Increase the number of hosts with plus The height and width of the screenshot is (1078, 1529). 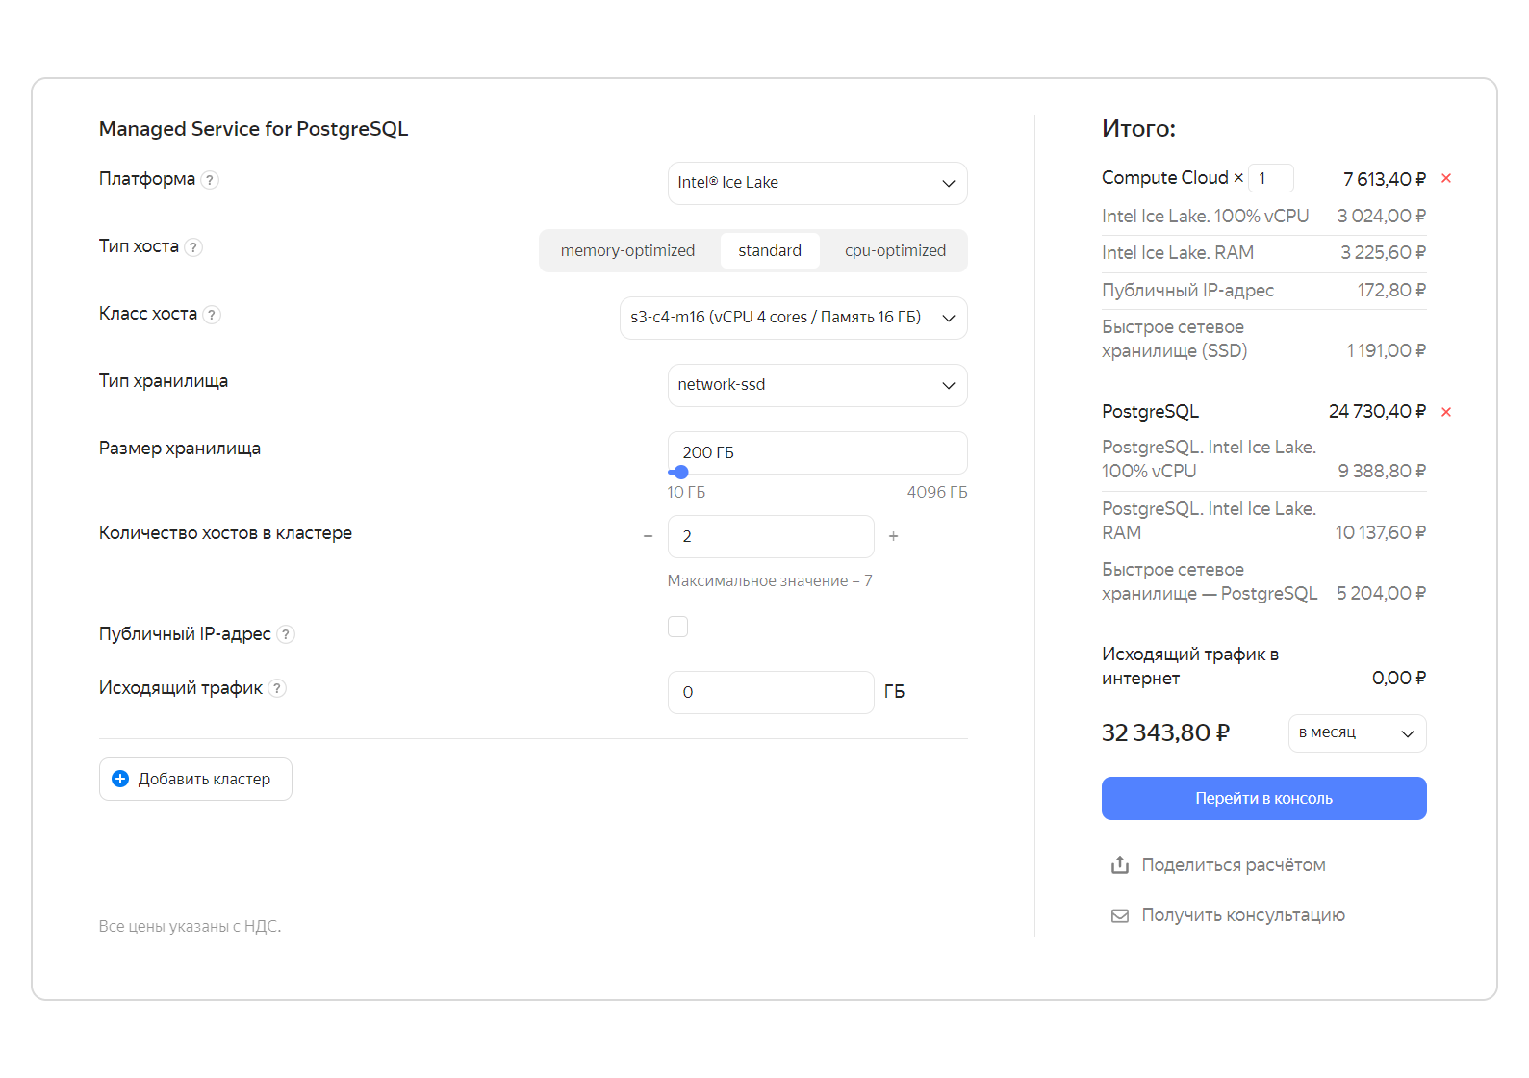pyautogui.click(x=894, y=536)
